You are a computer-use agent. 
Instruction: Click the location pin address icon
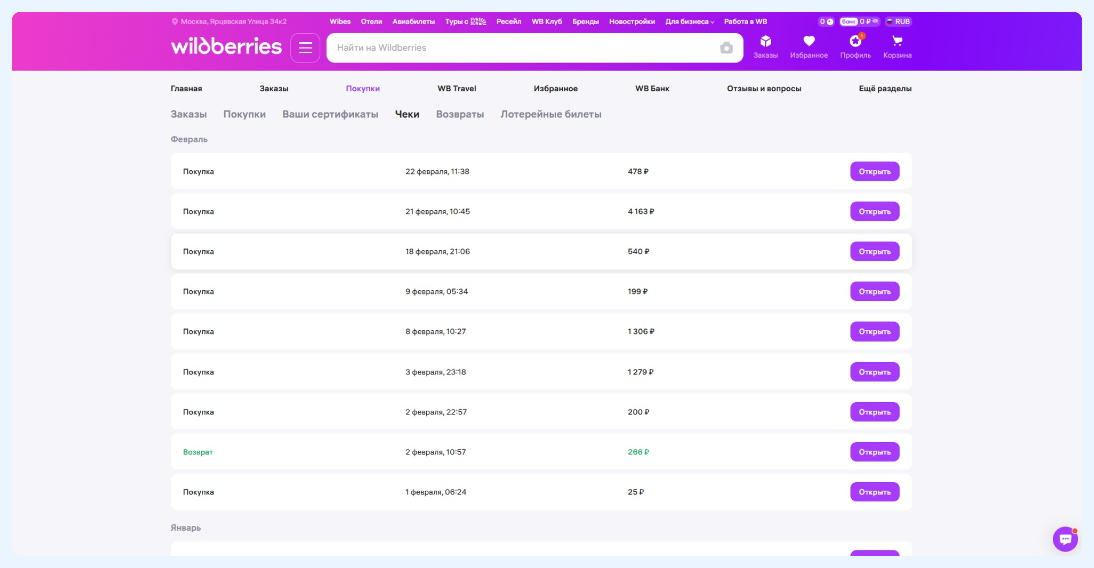175,22
